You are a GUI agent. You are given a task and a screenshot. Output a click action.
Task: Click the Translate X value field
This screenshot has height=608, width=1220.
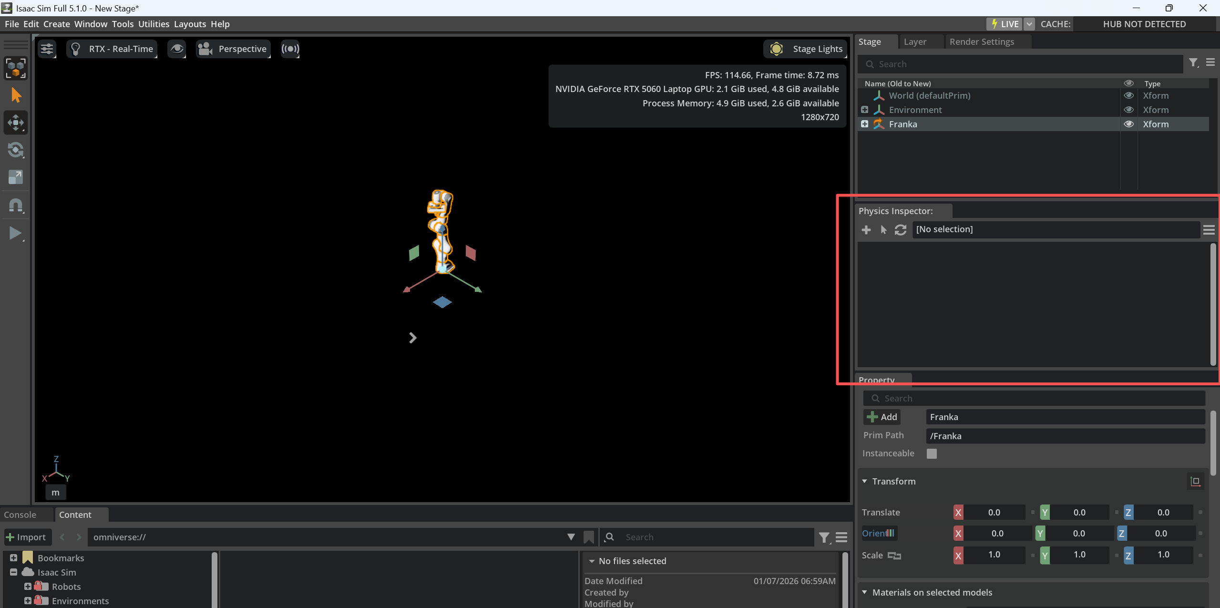(994, 512)
